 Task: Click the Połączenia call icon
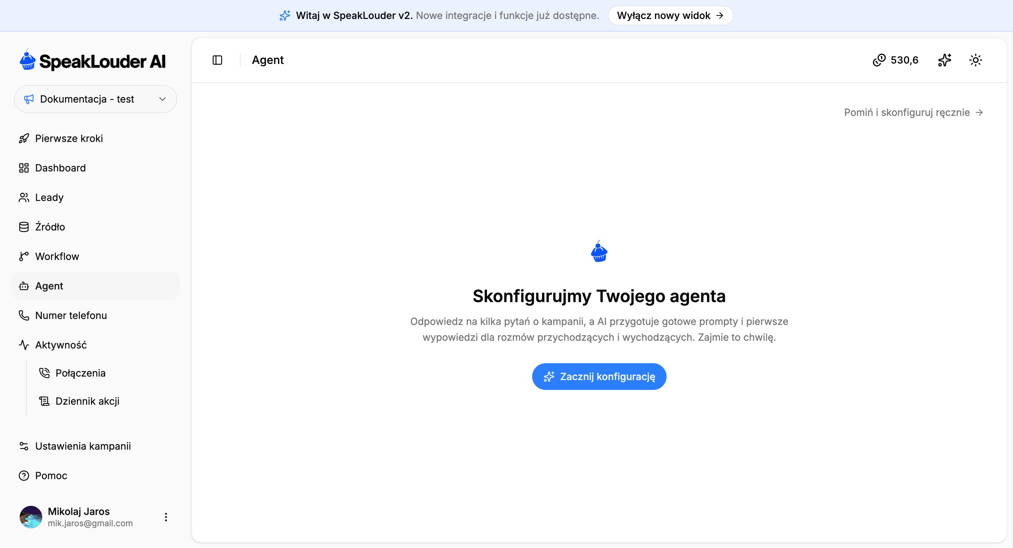[44, 373]
